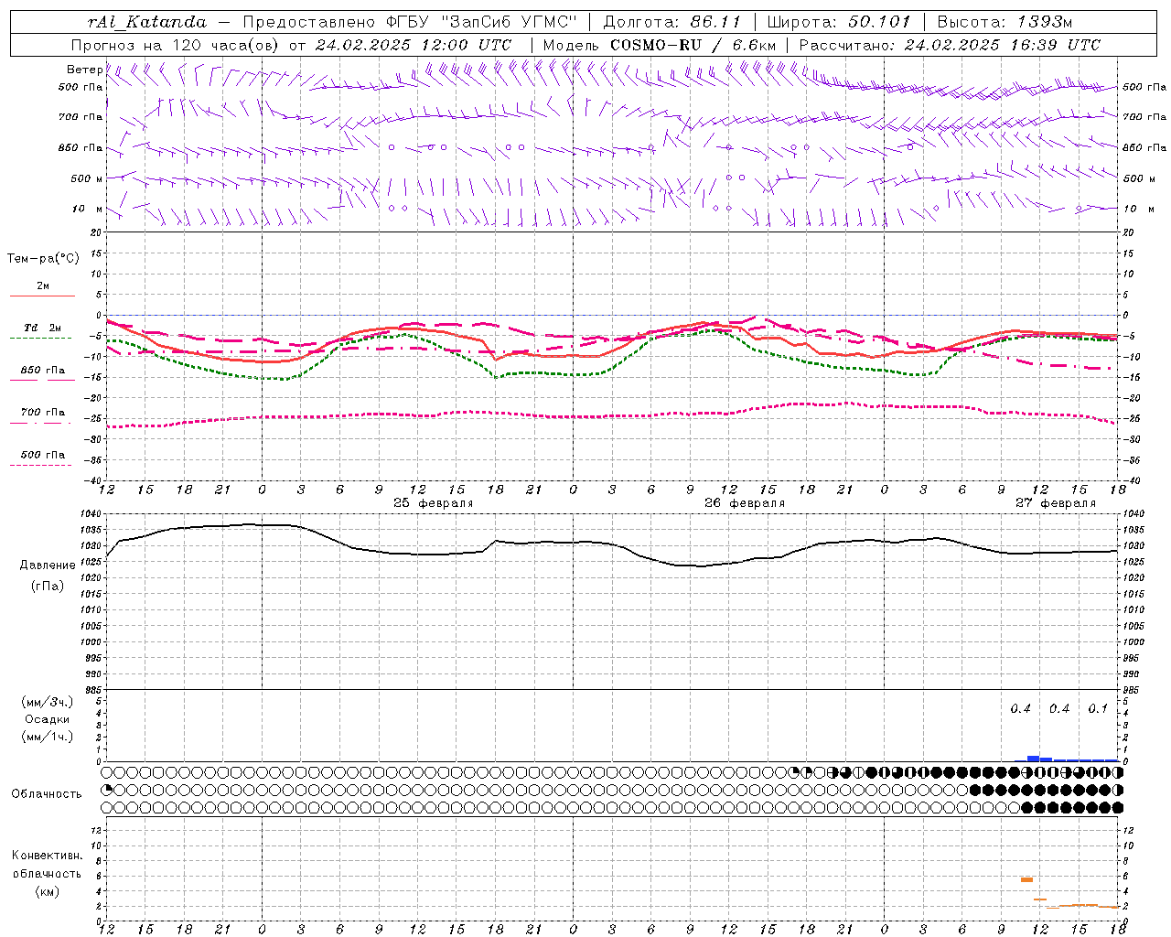This screenshot has height=937, width=1171.
Task: Click the '(мм/3ч.)' precipitation unit label
Action: pos(48,702)
